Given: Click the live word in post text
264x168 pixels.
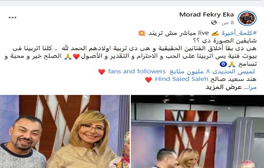Looking at the screenshot, I should [x=203, y=33].
